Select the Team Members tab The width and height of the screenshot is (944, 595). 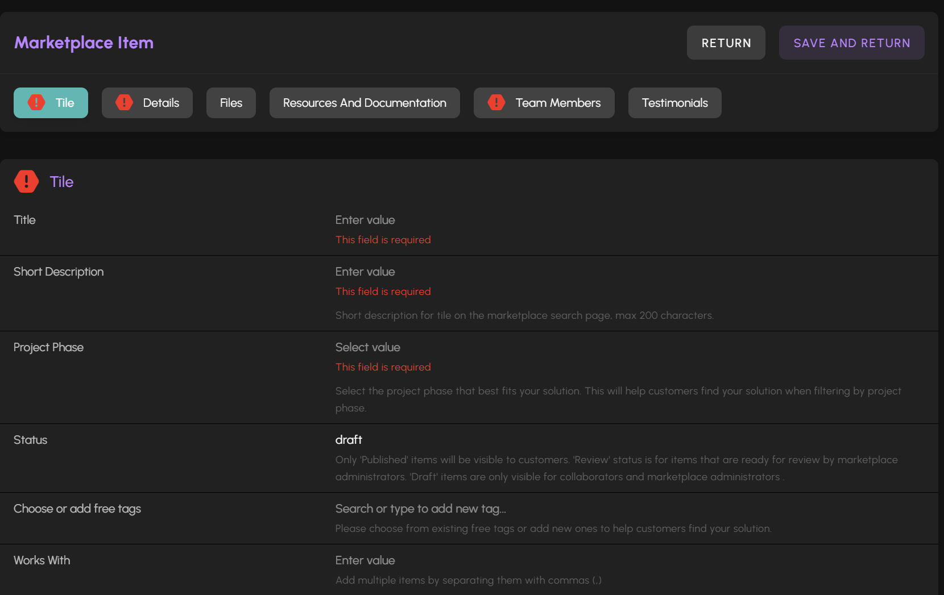(544, 103)
